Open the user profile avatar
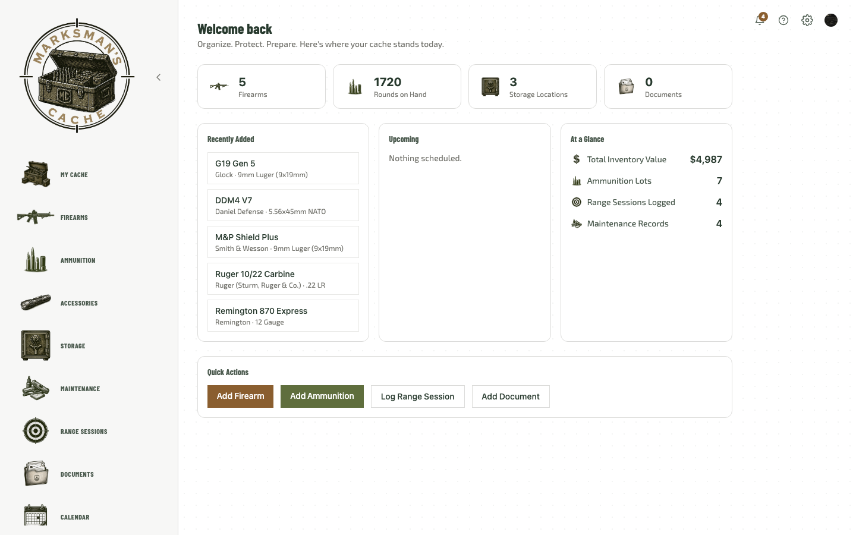856x535 pixels. (x=831, y=20)
